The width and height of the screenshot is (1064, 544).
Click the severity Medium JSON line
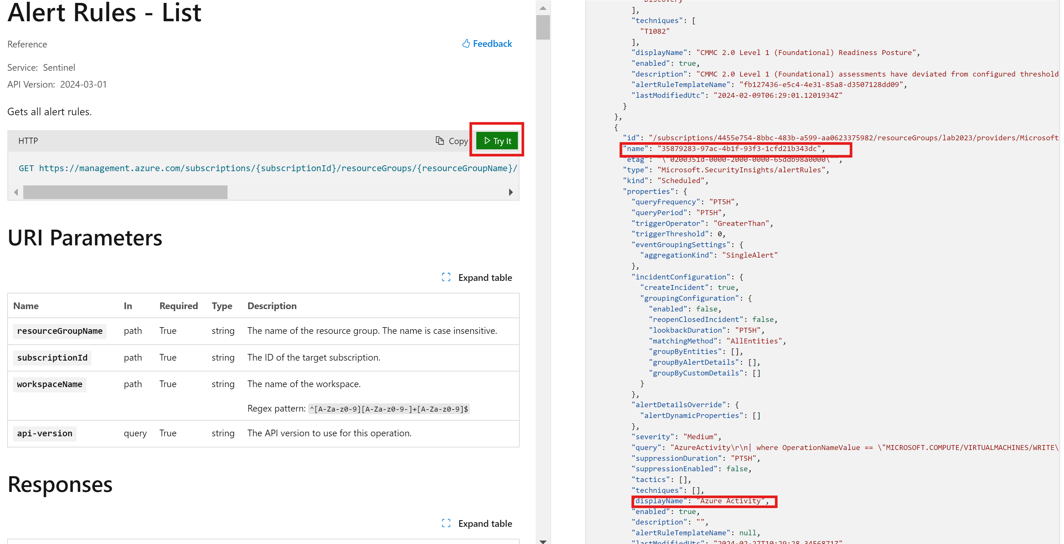point(676,437)
